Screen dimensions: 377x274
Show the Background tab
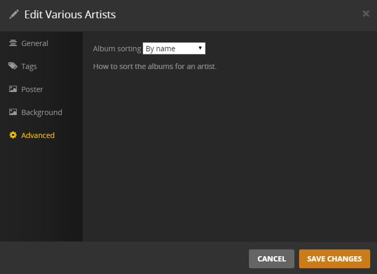41,112
